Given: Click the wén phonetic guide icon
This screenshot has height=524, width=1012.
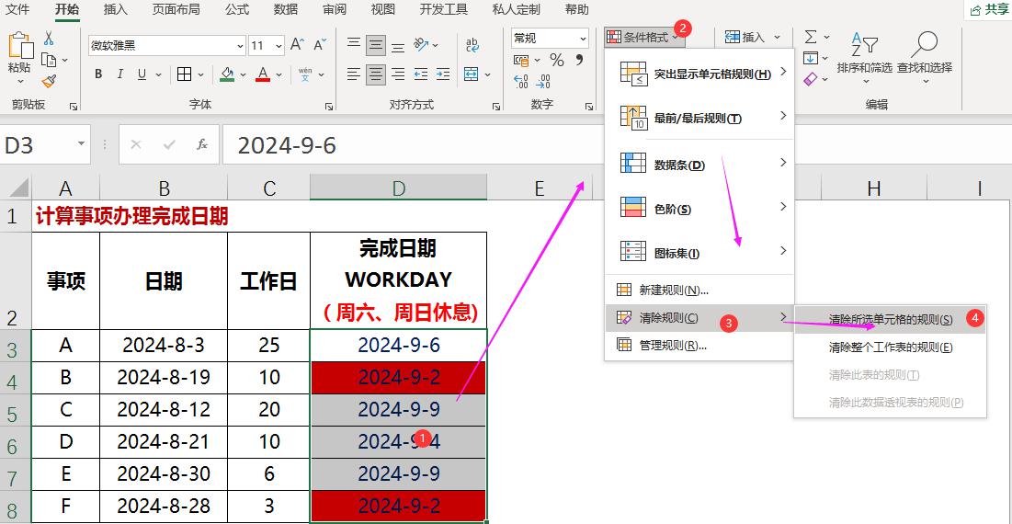Looking at the screenshot, I should click(x=305, y=74).
